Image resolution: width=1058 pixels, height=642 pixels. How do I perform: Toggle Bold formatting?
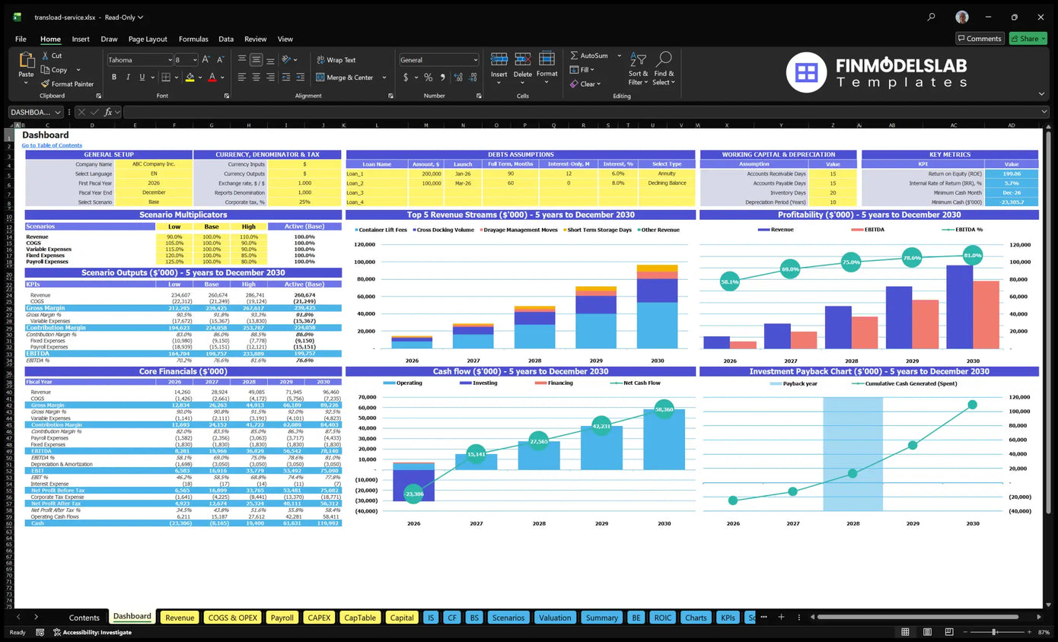[x=114, y=77]
